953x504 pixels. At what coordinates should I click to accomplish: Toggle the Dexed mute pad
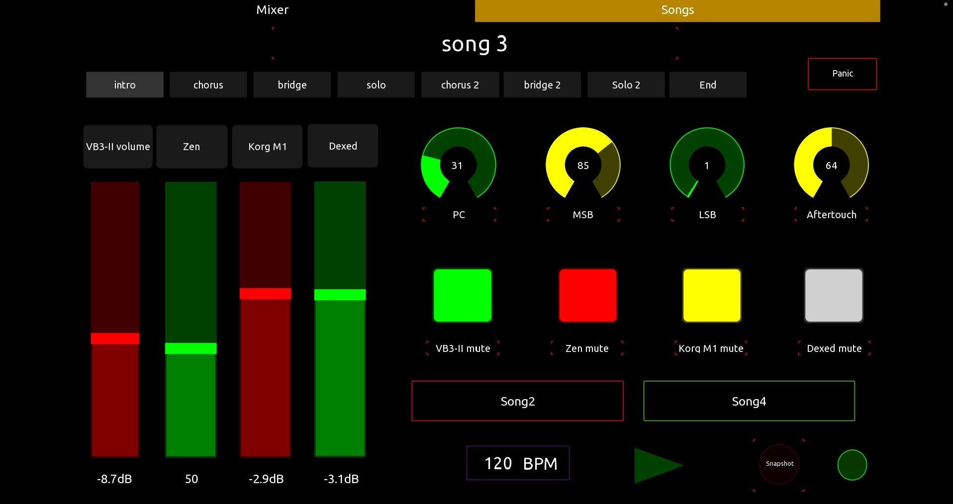click(833, 295)
